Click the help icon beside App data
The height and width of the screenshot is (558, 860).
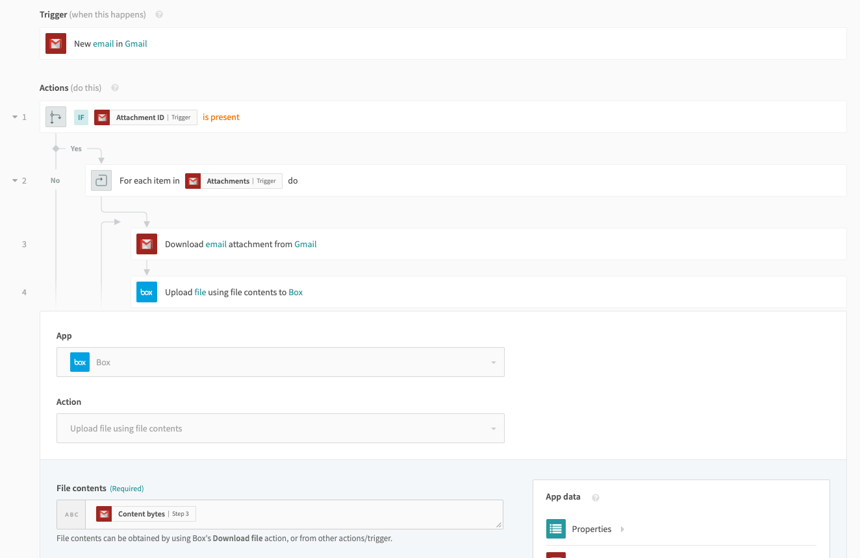pyautogui.click(x=595, y=497)
